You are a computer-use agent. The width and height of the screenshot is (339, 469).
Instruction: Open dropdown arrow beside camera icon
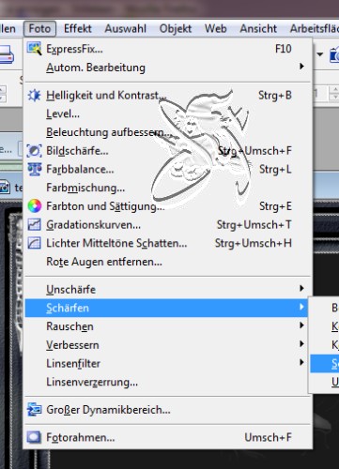pos(320,54)
